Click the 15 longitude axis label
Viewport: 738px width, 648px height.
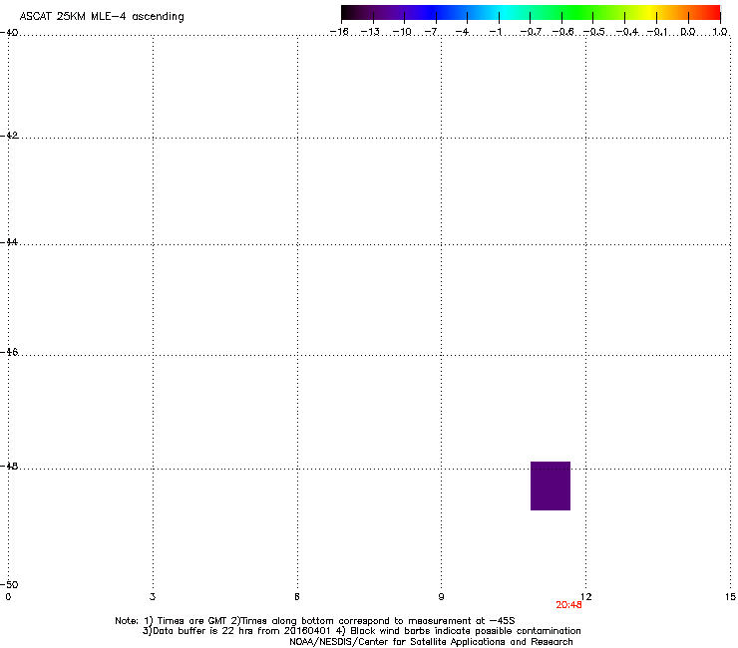[730, 597]
